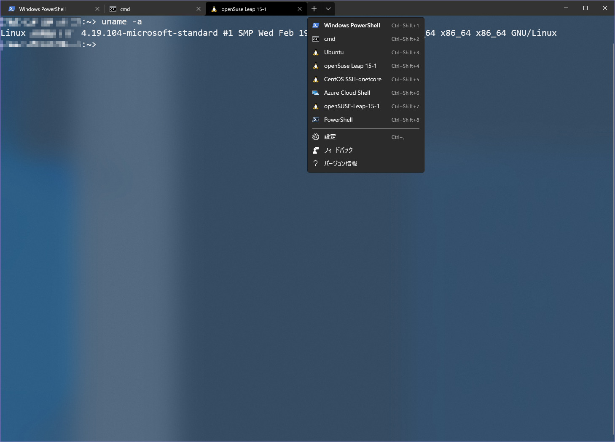Click PowerShell icon at Ctrl+Shift+8 entry

coord(316,120)
